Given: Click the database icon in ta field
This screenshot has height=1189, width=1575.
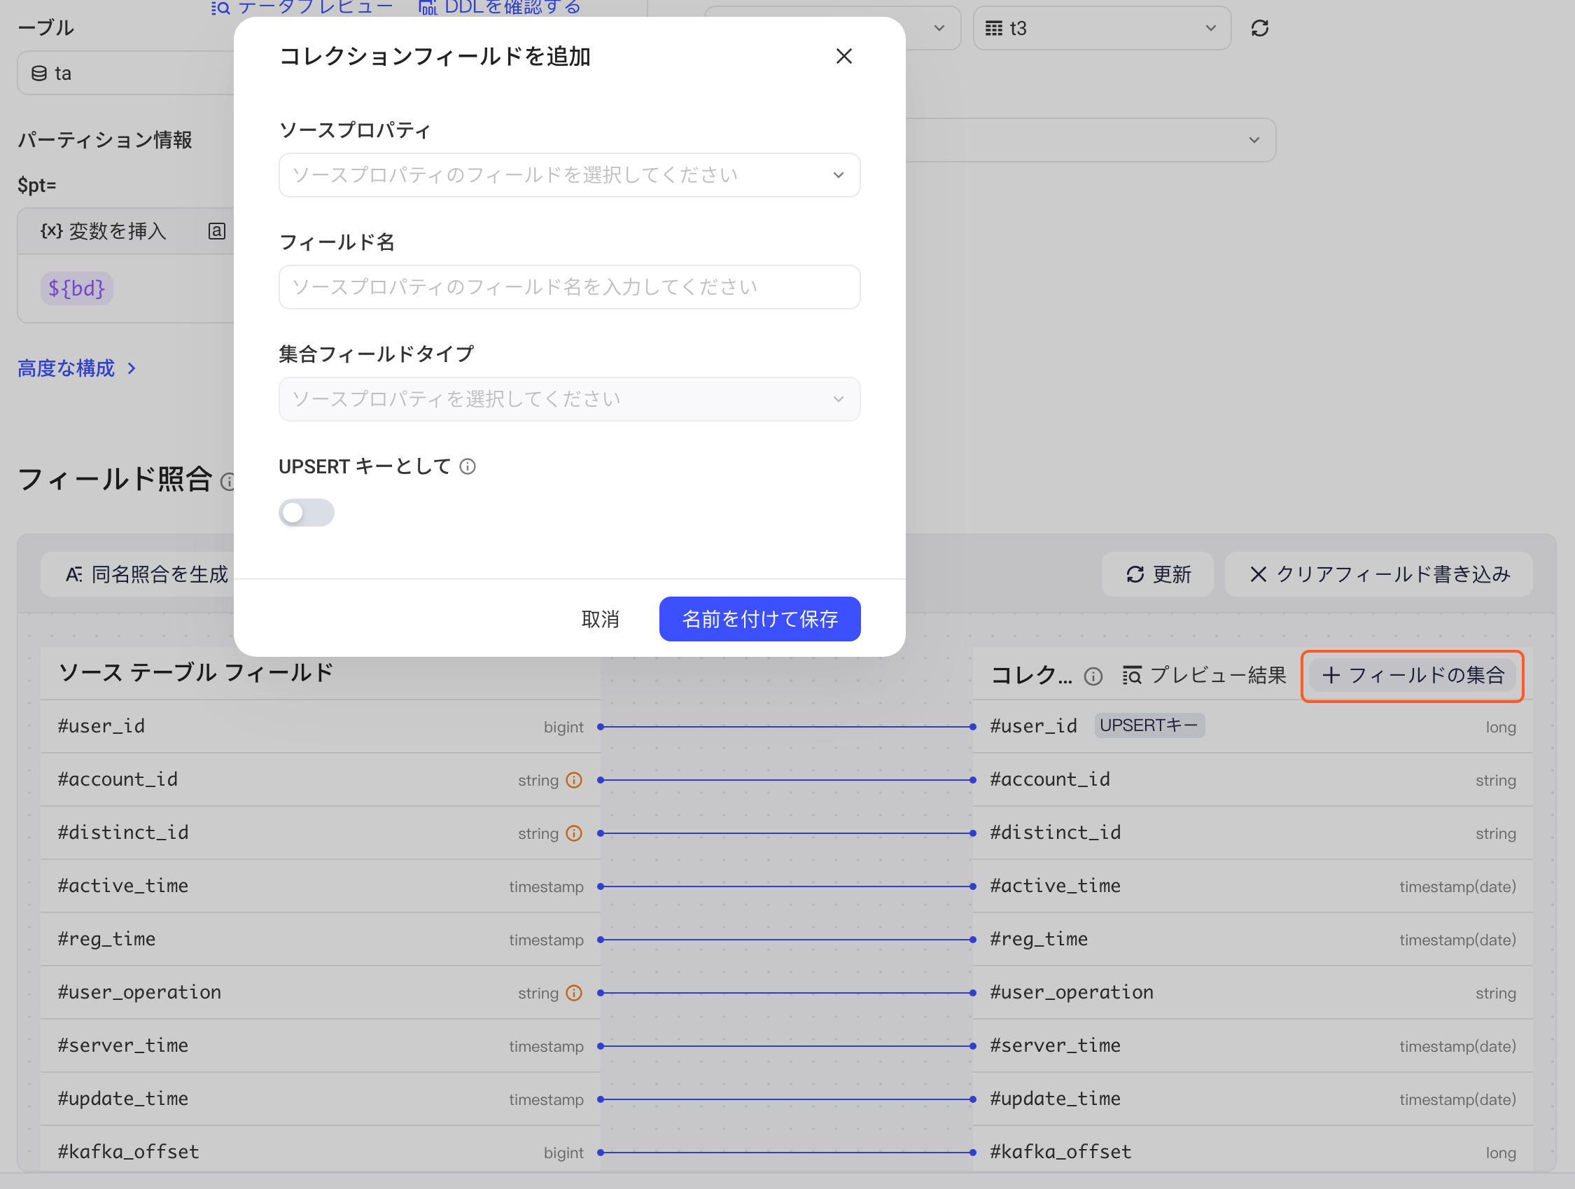Looking at the screenshot, I should point(39,74).
